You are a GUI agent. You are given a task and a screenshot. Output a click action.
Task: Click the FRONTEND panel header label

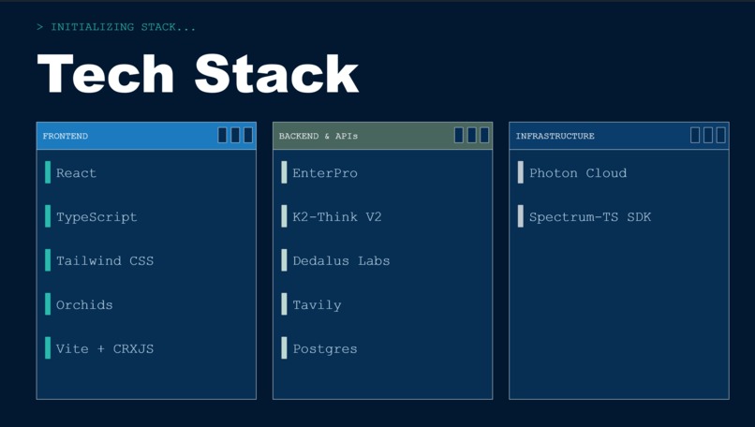click(66, 136)
